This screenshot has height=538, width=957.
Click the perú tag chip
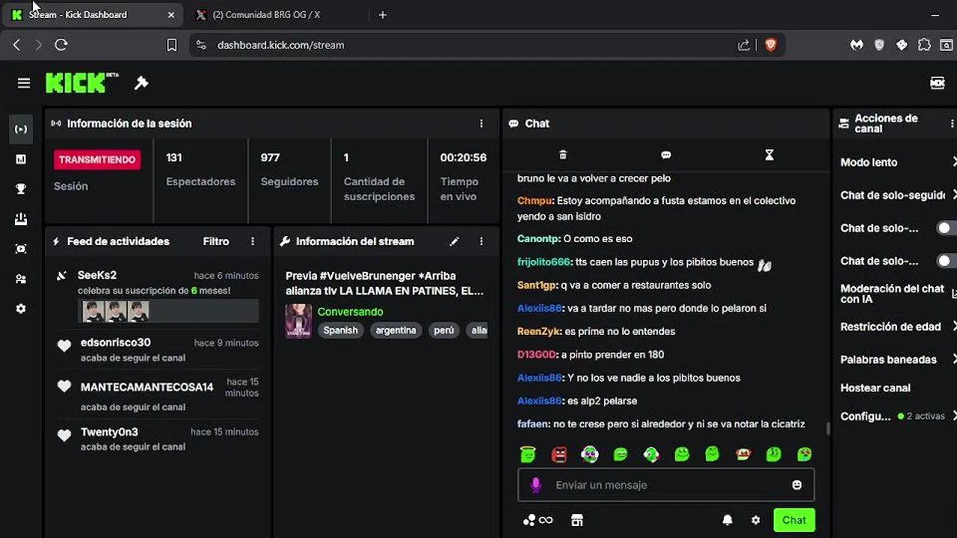444,330
